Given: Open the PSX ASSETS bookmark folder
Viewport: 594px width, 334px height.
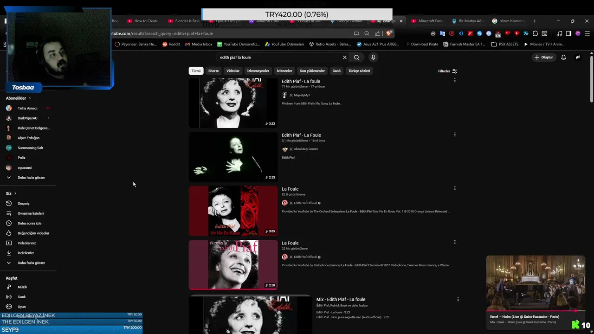Looking at the screenshot, I should tap(505, 44).
